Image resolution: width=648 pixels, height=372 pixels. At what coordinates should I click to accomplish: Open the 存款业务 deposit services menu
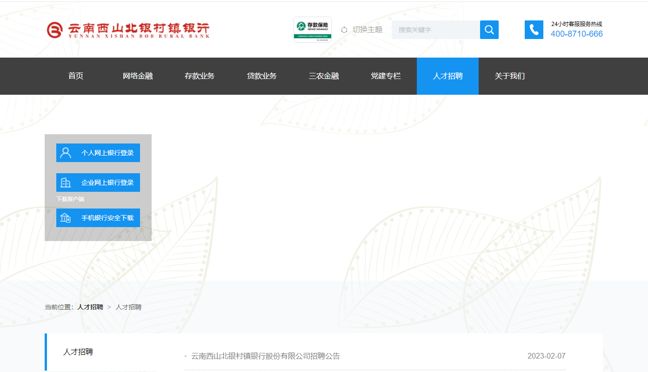point(200,76)
